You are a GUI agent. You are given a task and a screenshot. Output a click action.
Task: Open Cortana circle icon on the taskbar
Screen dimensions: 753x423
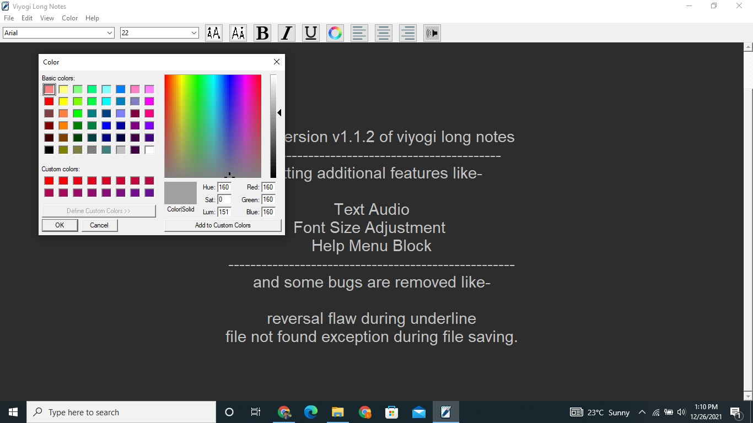pos(229,412)
